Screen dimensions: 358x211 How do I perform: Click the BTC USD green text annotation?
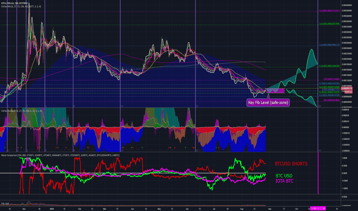pos(284,176)
